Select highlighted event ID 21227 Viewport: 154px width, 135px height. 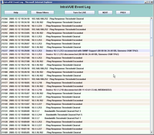pos(4,51)
